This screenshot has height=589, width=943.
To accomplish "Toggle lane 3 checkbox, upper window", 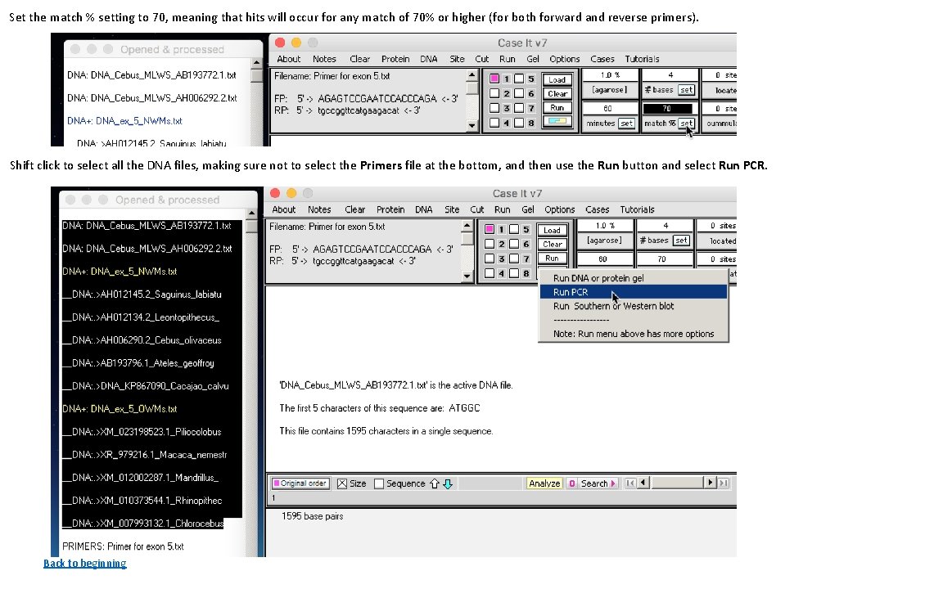I will pyautogui.click(x=494, y=108).
